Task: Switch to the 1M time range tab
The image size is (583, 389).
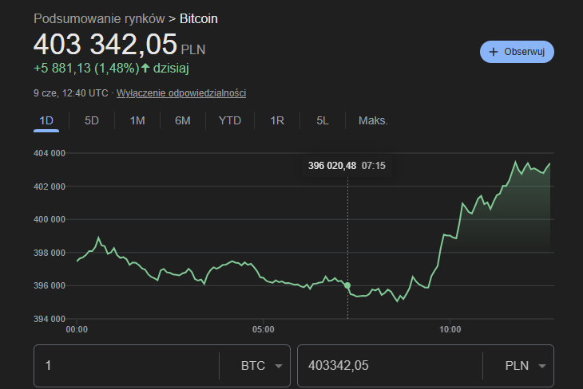Action: pyautogui.click(x=137, y=120)
